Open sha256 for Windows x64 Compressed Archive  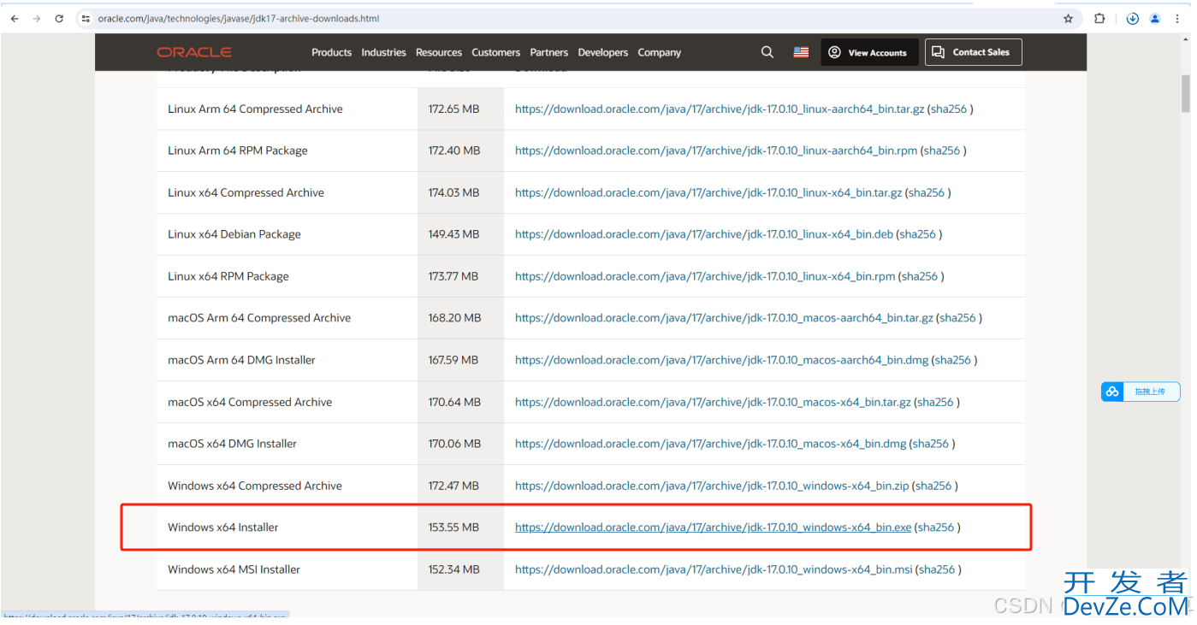(934, 486)
